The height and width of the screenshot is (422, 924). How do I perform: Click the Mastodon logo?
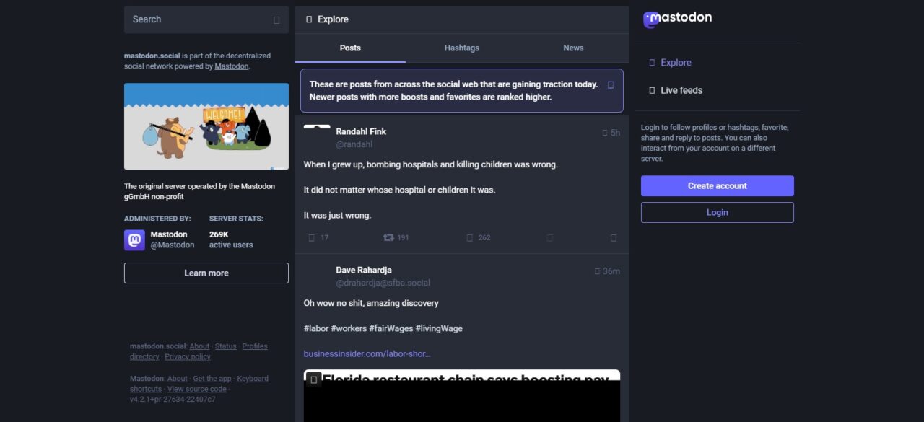677,19
